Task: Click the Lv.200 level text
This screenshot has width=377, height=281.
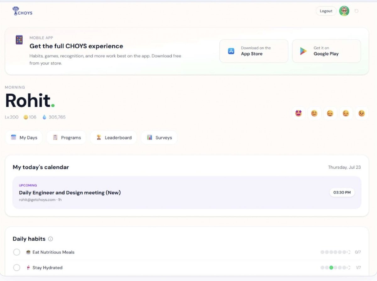Action: (x=12, y=117)
